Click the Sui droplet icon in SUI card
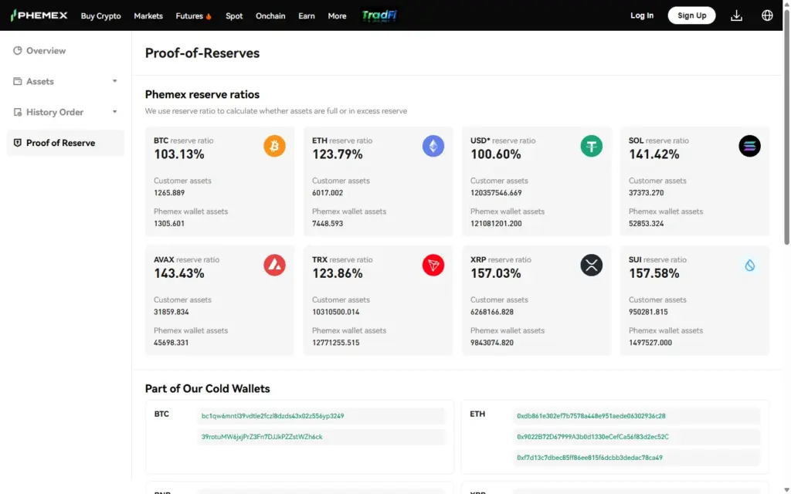The image size is (791, 494). click(x=749, y=266)
